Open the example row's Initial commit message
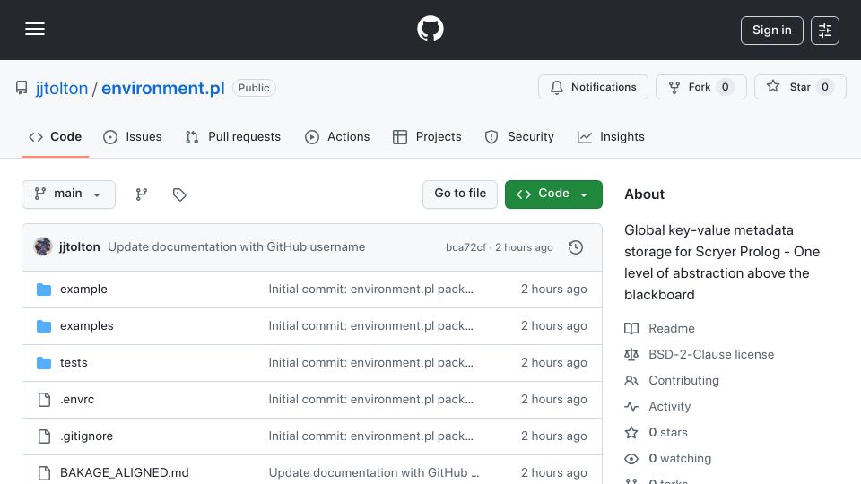The image size is (861, 484). pos(370,290)
